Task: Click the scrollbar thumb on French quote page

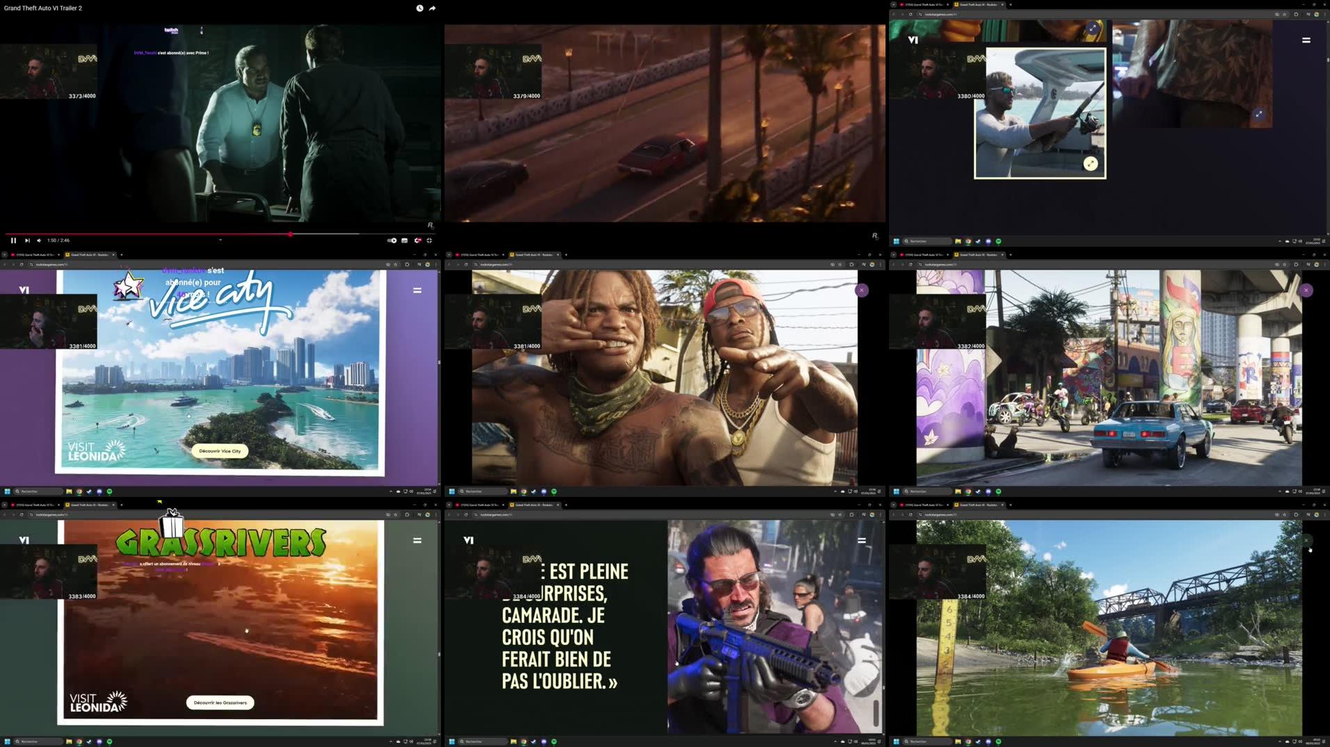Action: pos(876,714)
